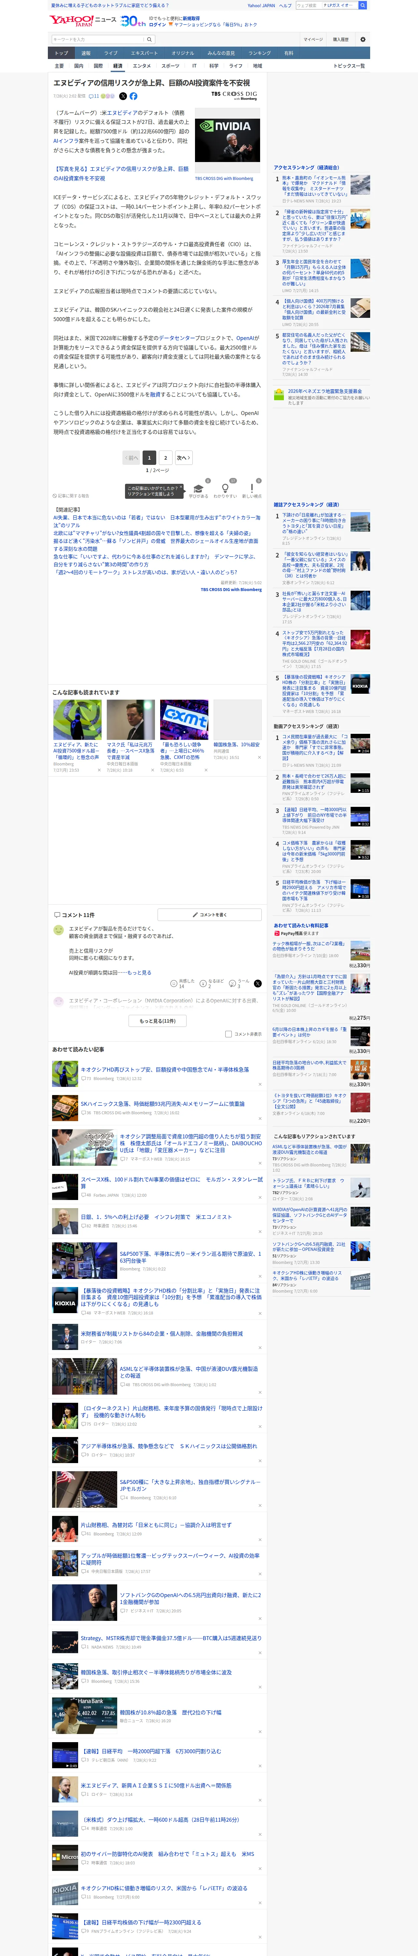418x1956 pixels.
Task: Click the 【写真を見る】 article photo link
Action: pyautogui.click(x=121, y=174)
